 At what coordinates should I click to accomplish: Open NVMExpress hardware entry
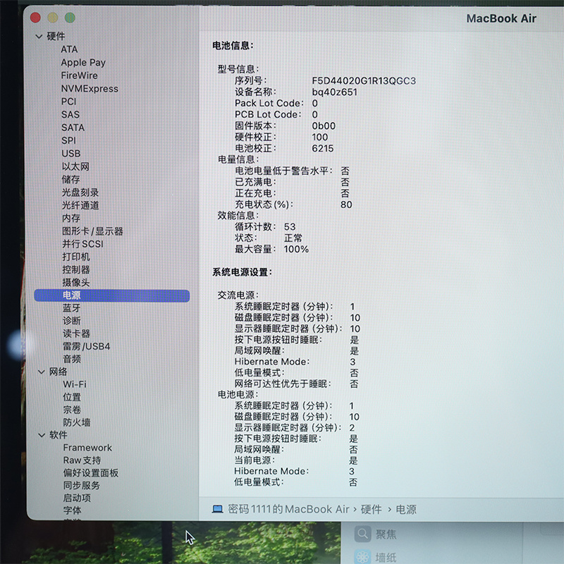point(90,89)
